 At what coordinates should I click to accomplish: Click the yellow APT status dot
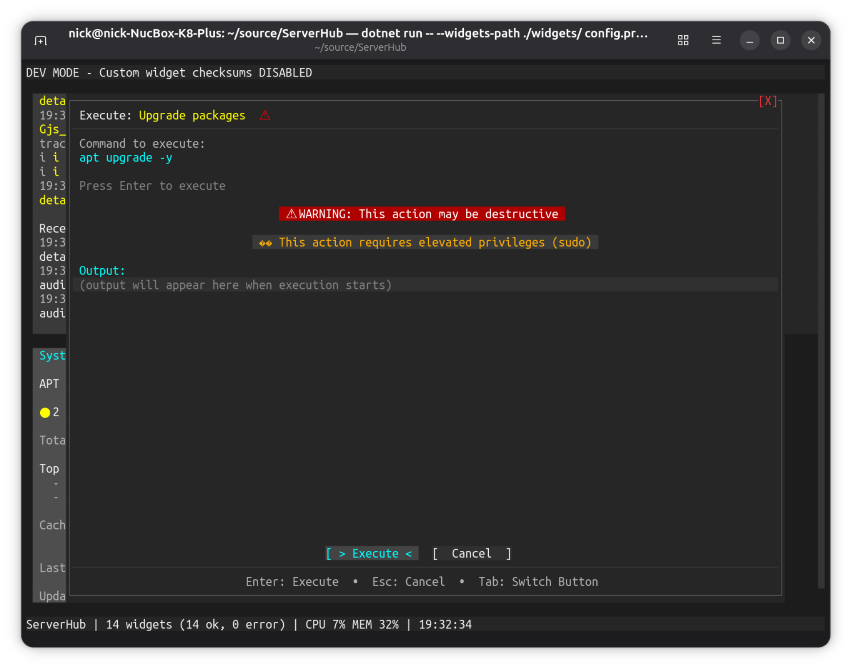tap(45, 412)
